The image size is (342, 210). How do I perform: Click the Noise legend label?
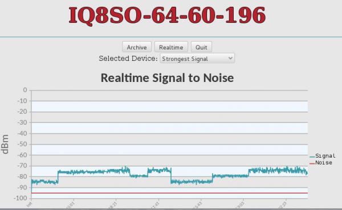point(324,163)
